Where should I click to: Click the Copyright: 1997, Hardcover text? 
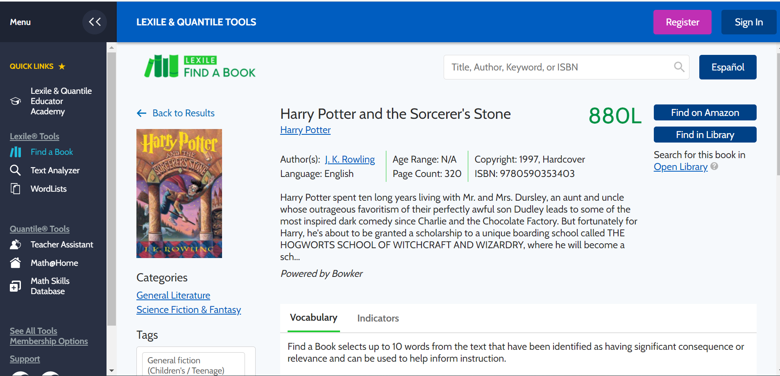530,159
